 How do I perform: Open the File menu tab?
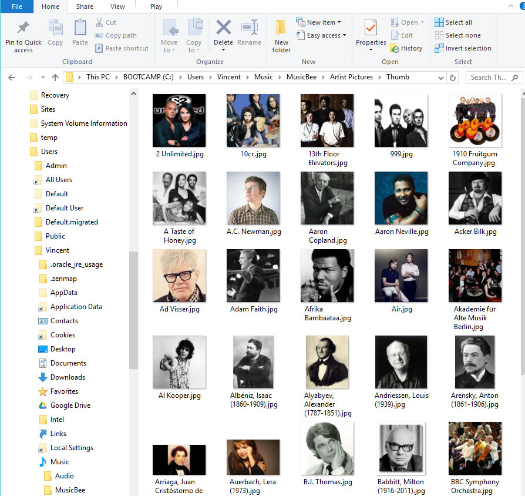pyautogui.click(x=17, y=6)
